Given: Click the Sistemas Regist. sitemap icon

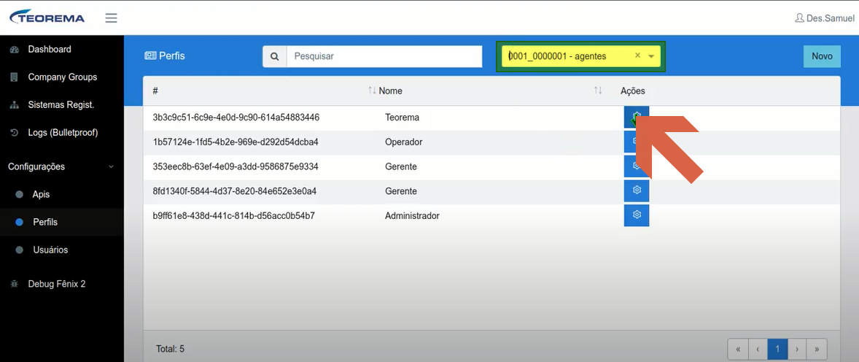Looking at the screenshot, I should pyautogui.click(x=15, y=105).
